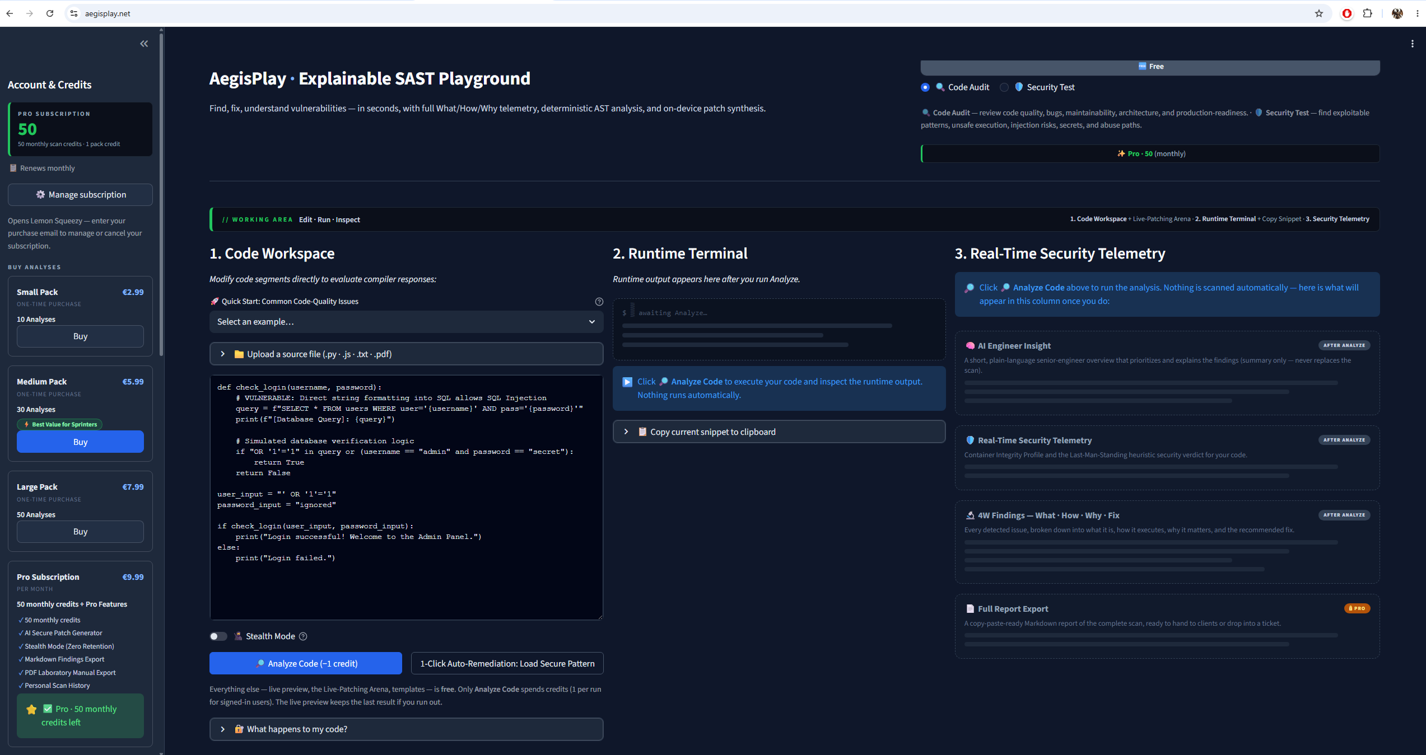Click the 'AFTER ANALYZE' badge on AI Engineer Insight
1426x755 pixels.
click(1344, 346)
